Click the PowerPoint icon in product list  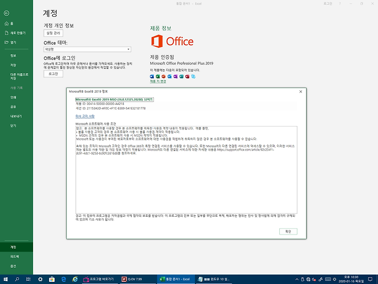164,76
